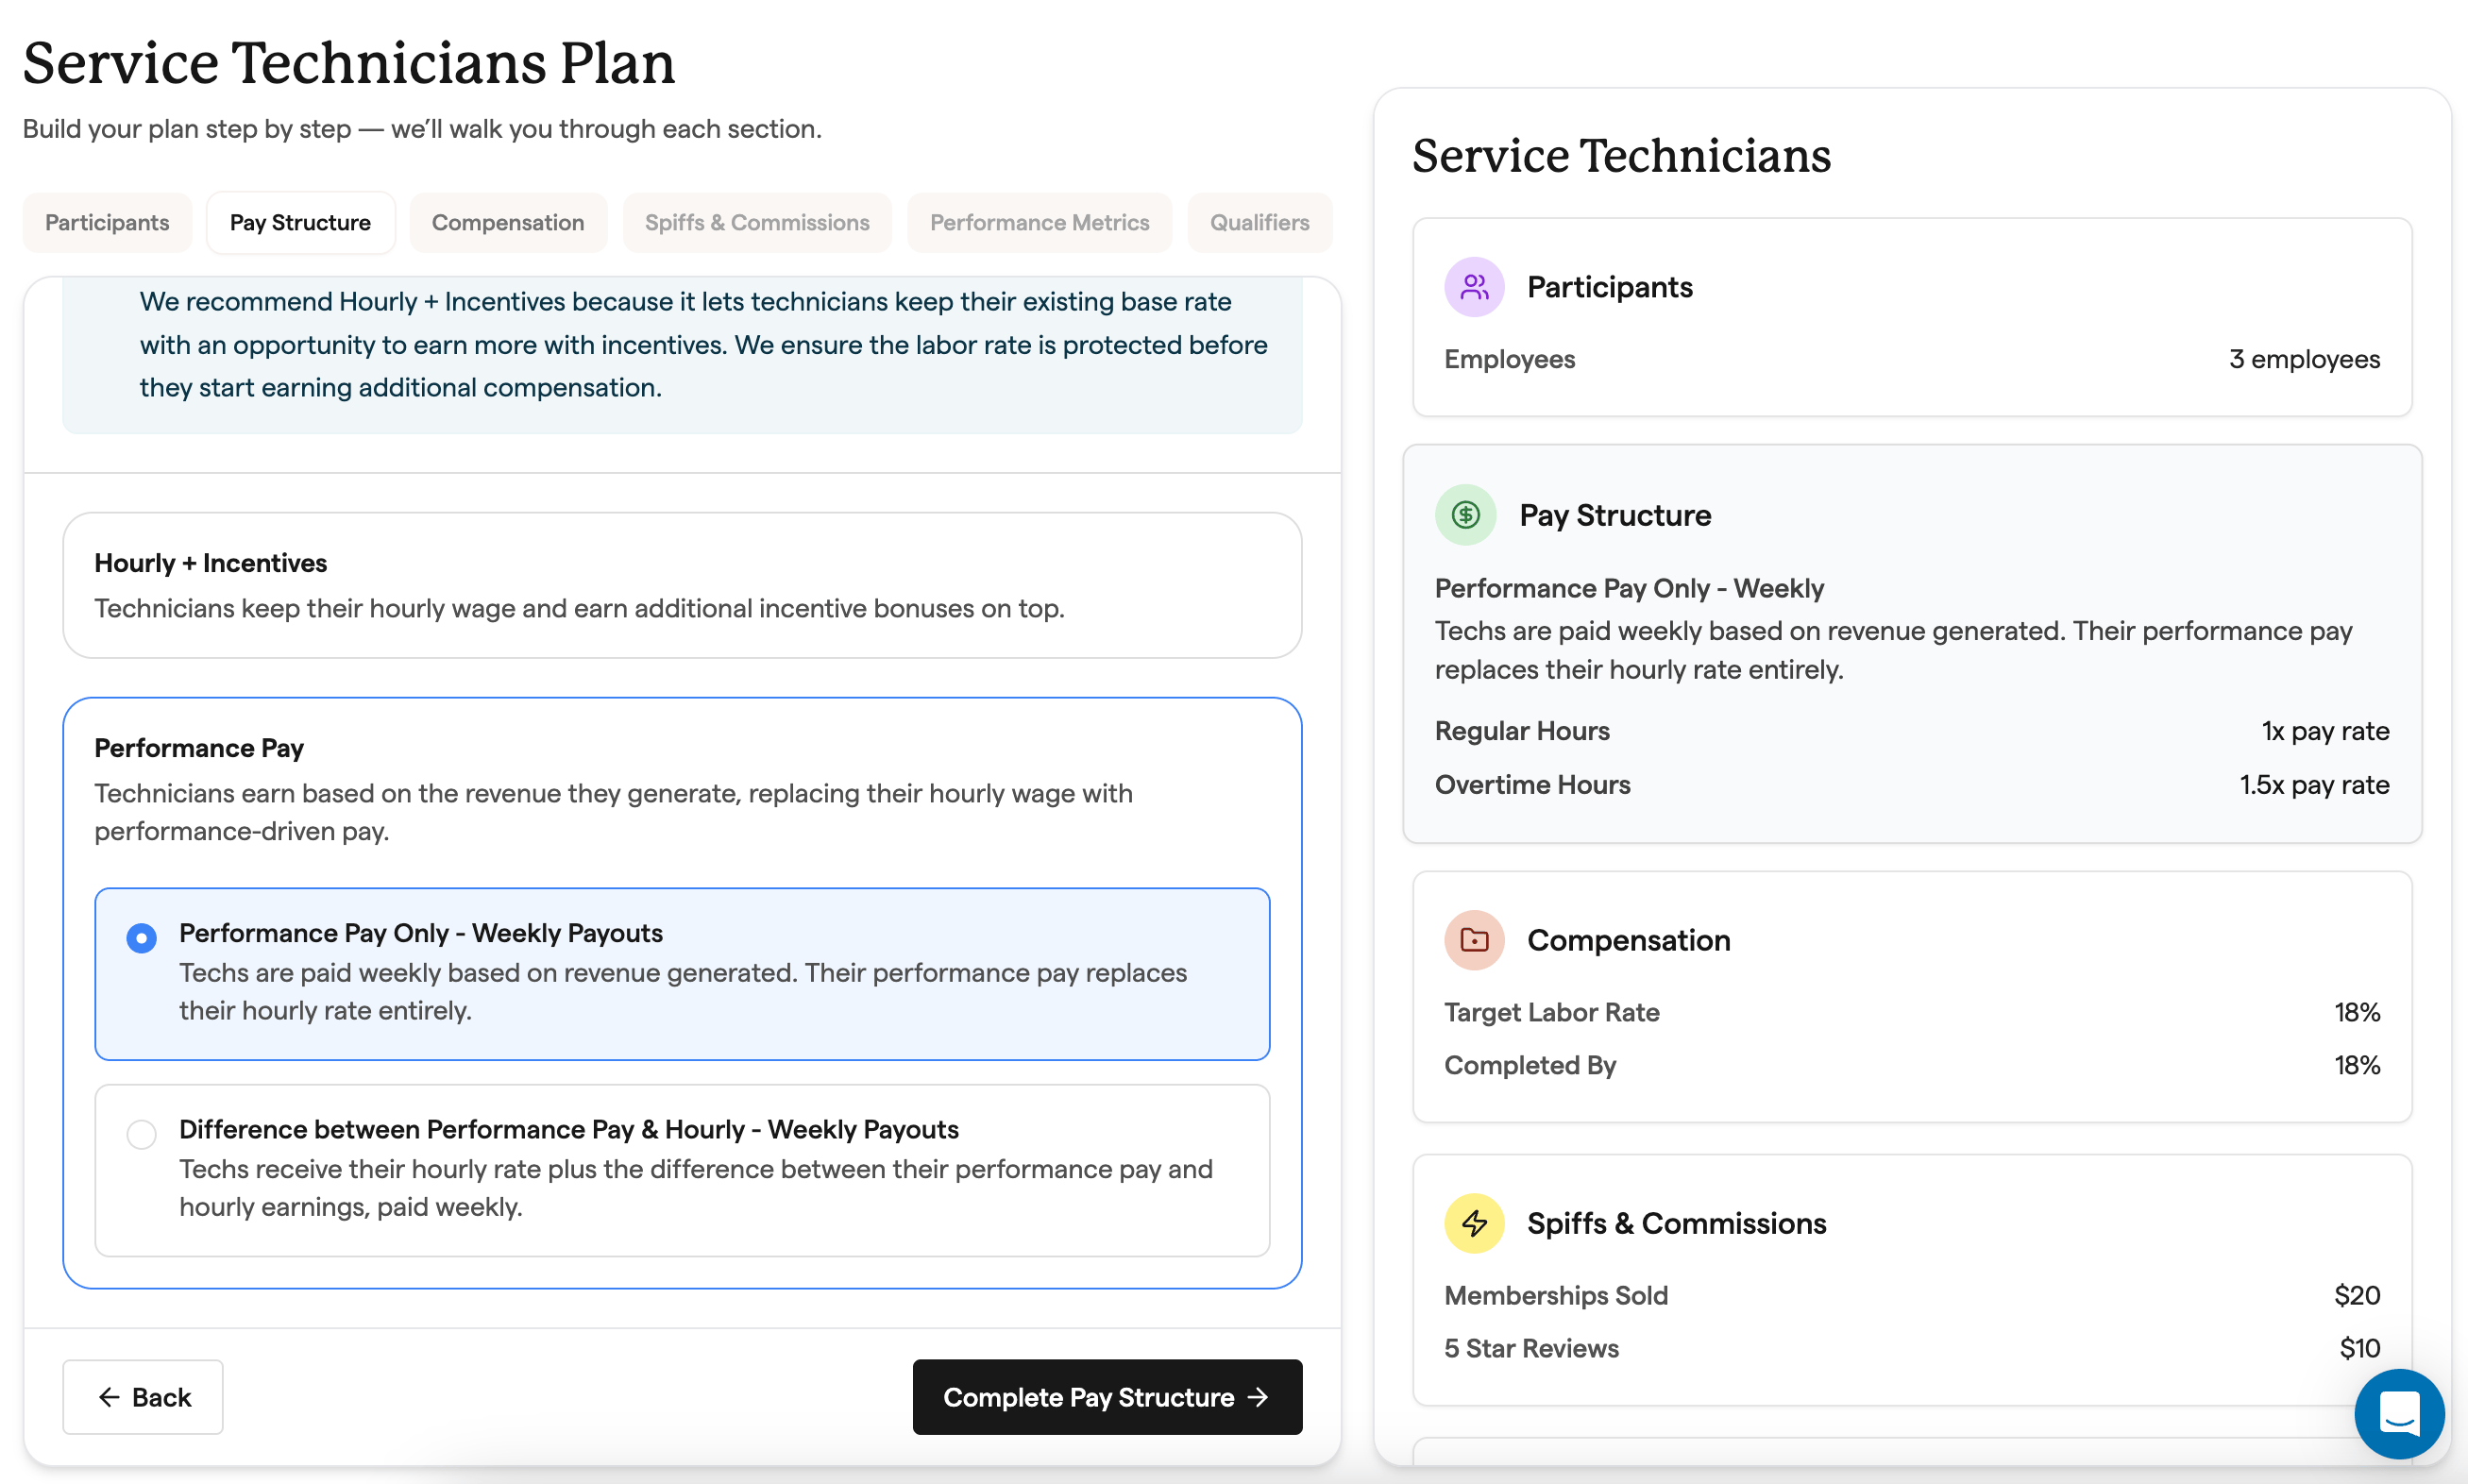2468x1484 pixels.
Task: Click the green Pay Structure dollar icon
Action: pos(1465,515)
